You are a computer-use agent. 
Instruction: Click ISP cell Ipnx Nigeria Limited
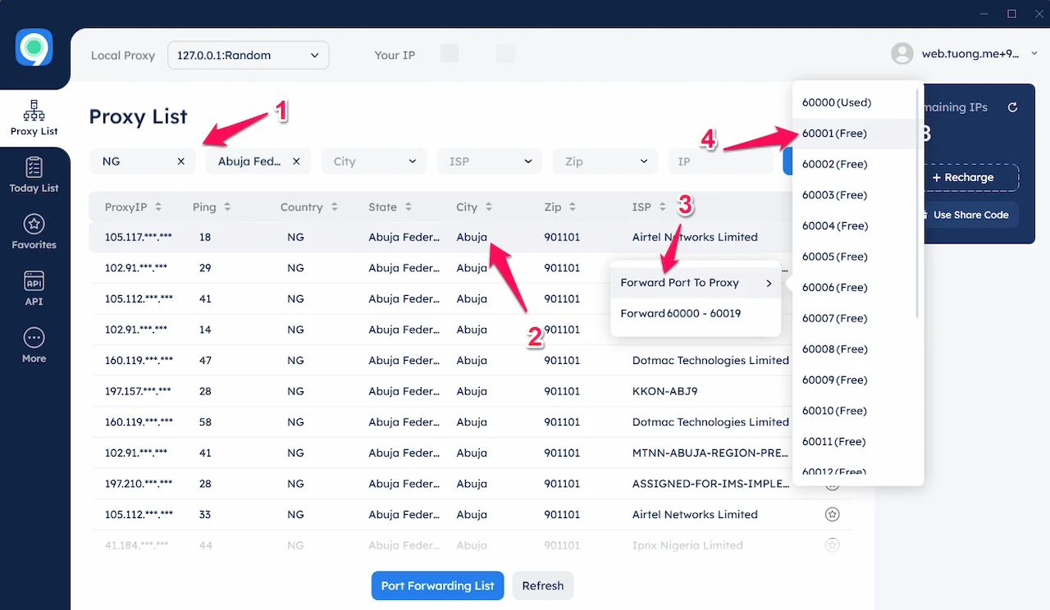tap(687, 545)
